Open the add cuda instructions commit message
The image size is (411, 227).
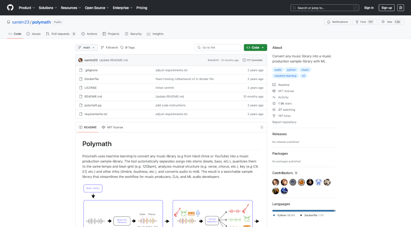click(170, 105)
